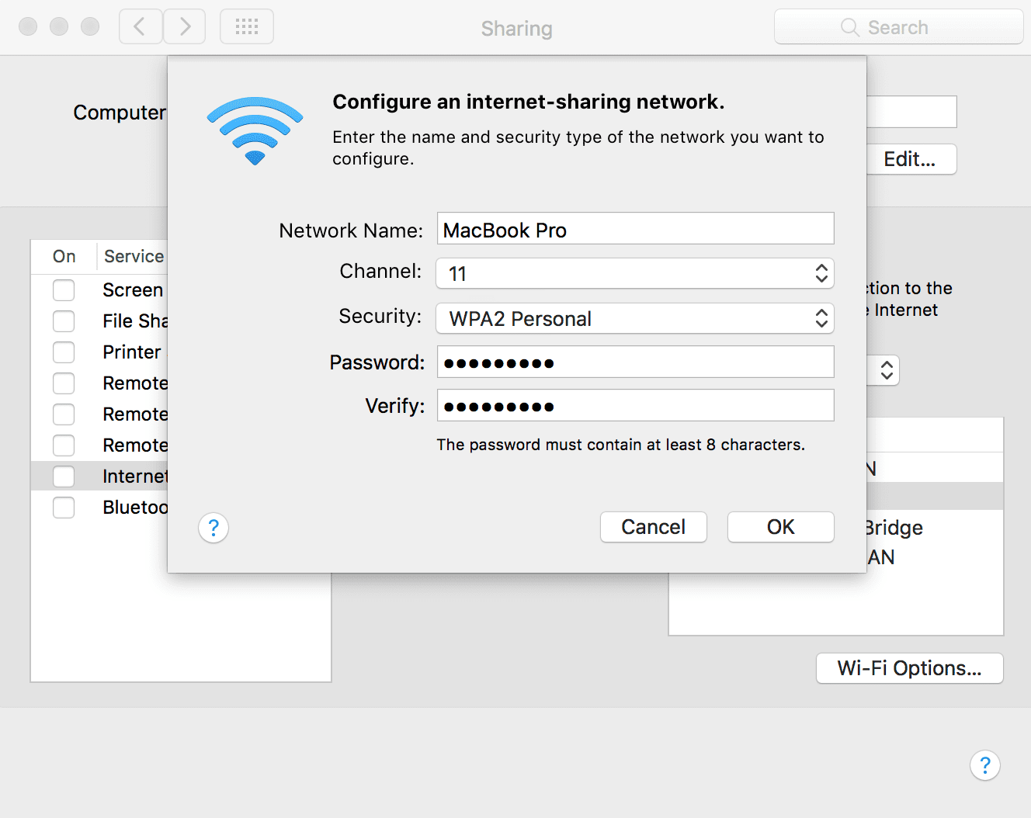Open Sharing pane help button
This screenshot has height=818, width=1031.
pyautogui.click(x=984, y=765)
